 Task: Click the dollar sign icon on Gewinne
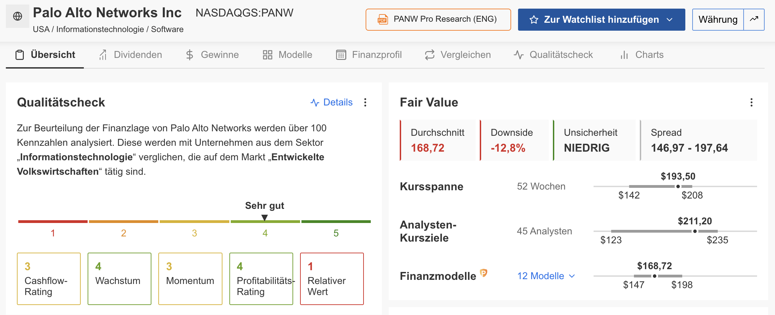click(189, 55)
